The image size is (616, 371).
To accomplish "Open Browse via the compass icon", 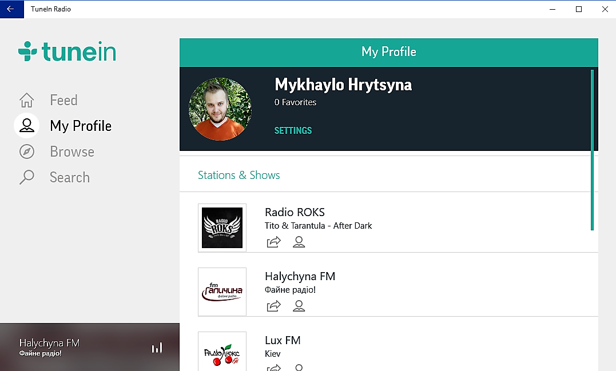I will [26, 151].
